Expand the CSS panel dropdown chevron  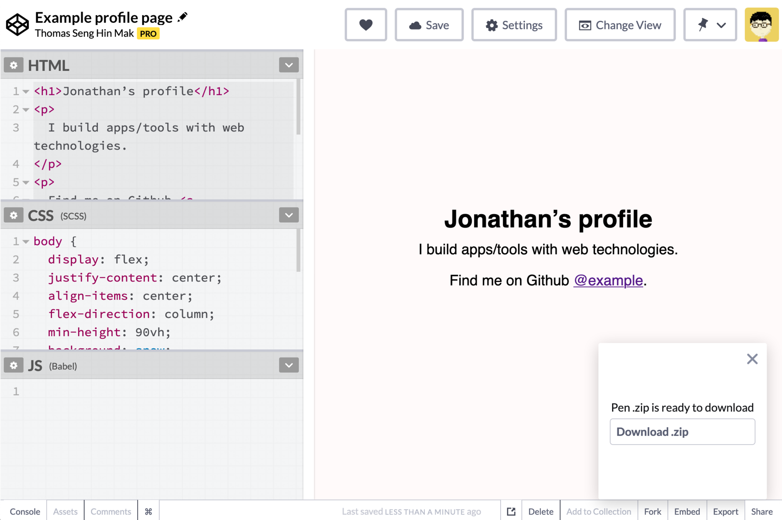(289, 215)
